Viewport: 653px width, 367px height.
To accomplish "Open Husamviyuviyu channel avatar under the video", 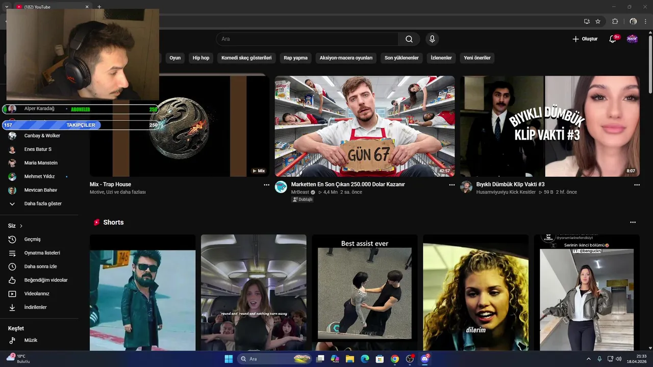I will tap(466, 187).
